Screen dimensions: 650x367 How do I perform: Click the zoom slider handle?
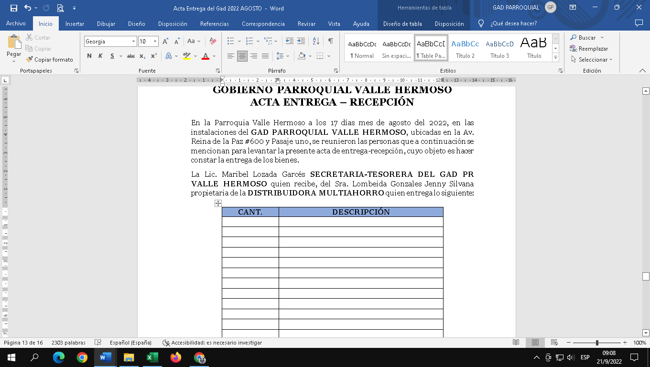(x=597, y=343)
